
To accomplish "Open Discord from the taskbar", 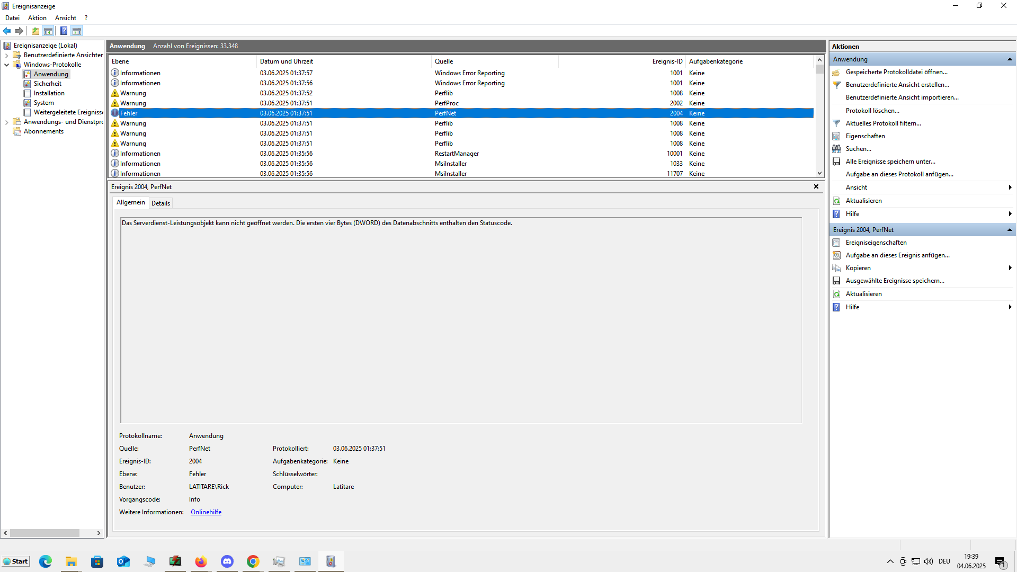I will click(227, 561).
